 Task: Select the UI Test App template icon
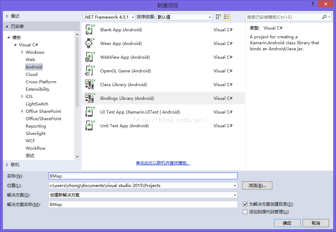point(90,112)
